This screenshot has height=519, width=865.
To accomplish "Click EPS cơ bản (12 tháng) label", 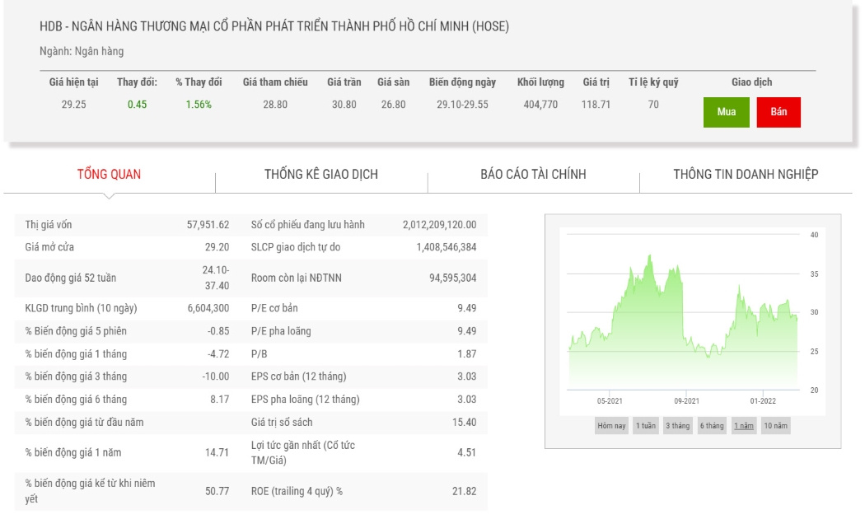I will pyautogui.click(x=298, y=376).
